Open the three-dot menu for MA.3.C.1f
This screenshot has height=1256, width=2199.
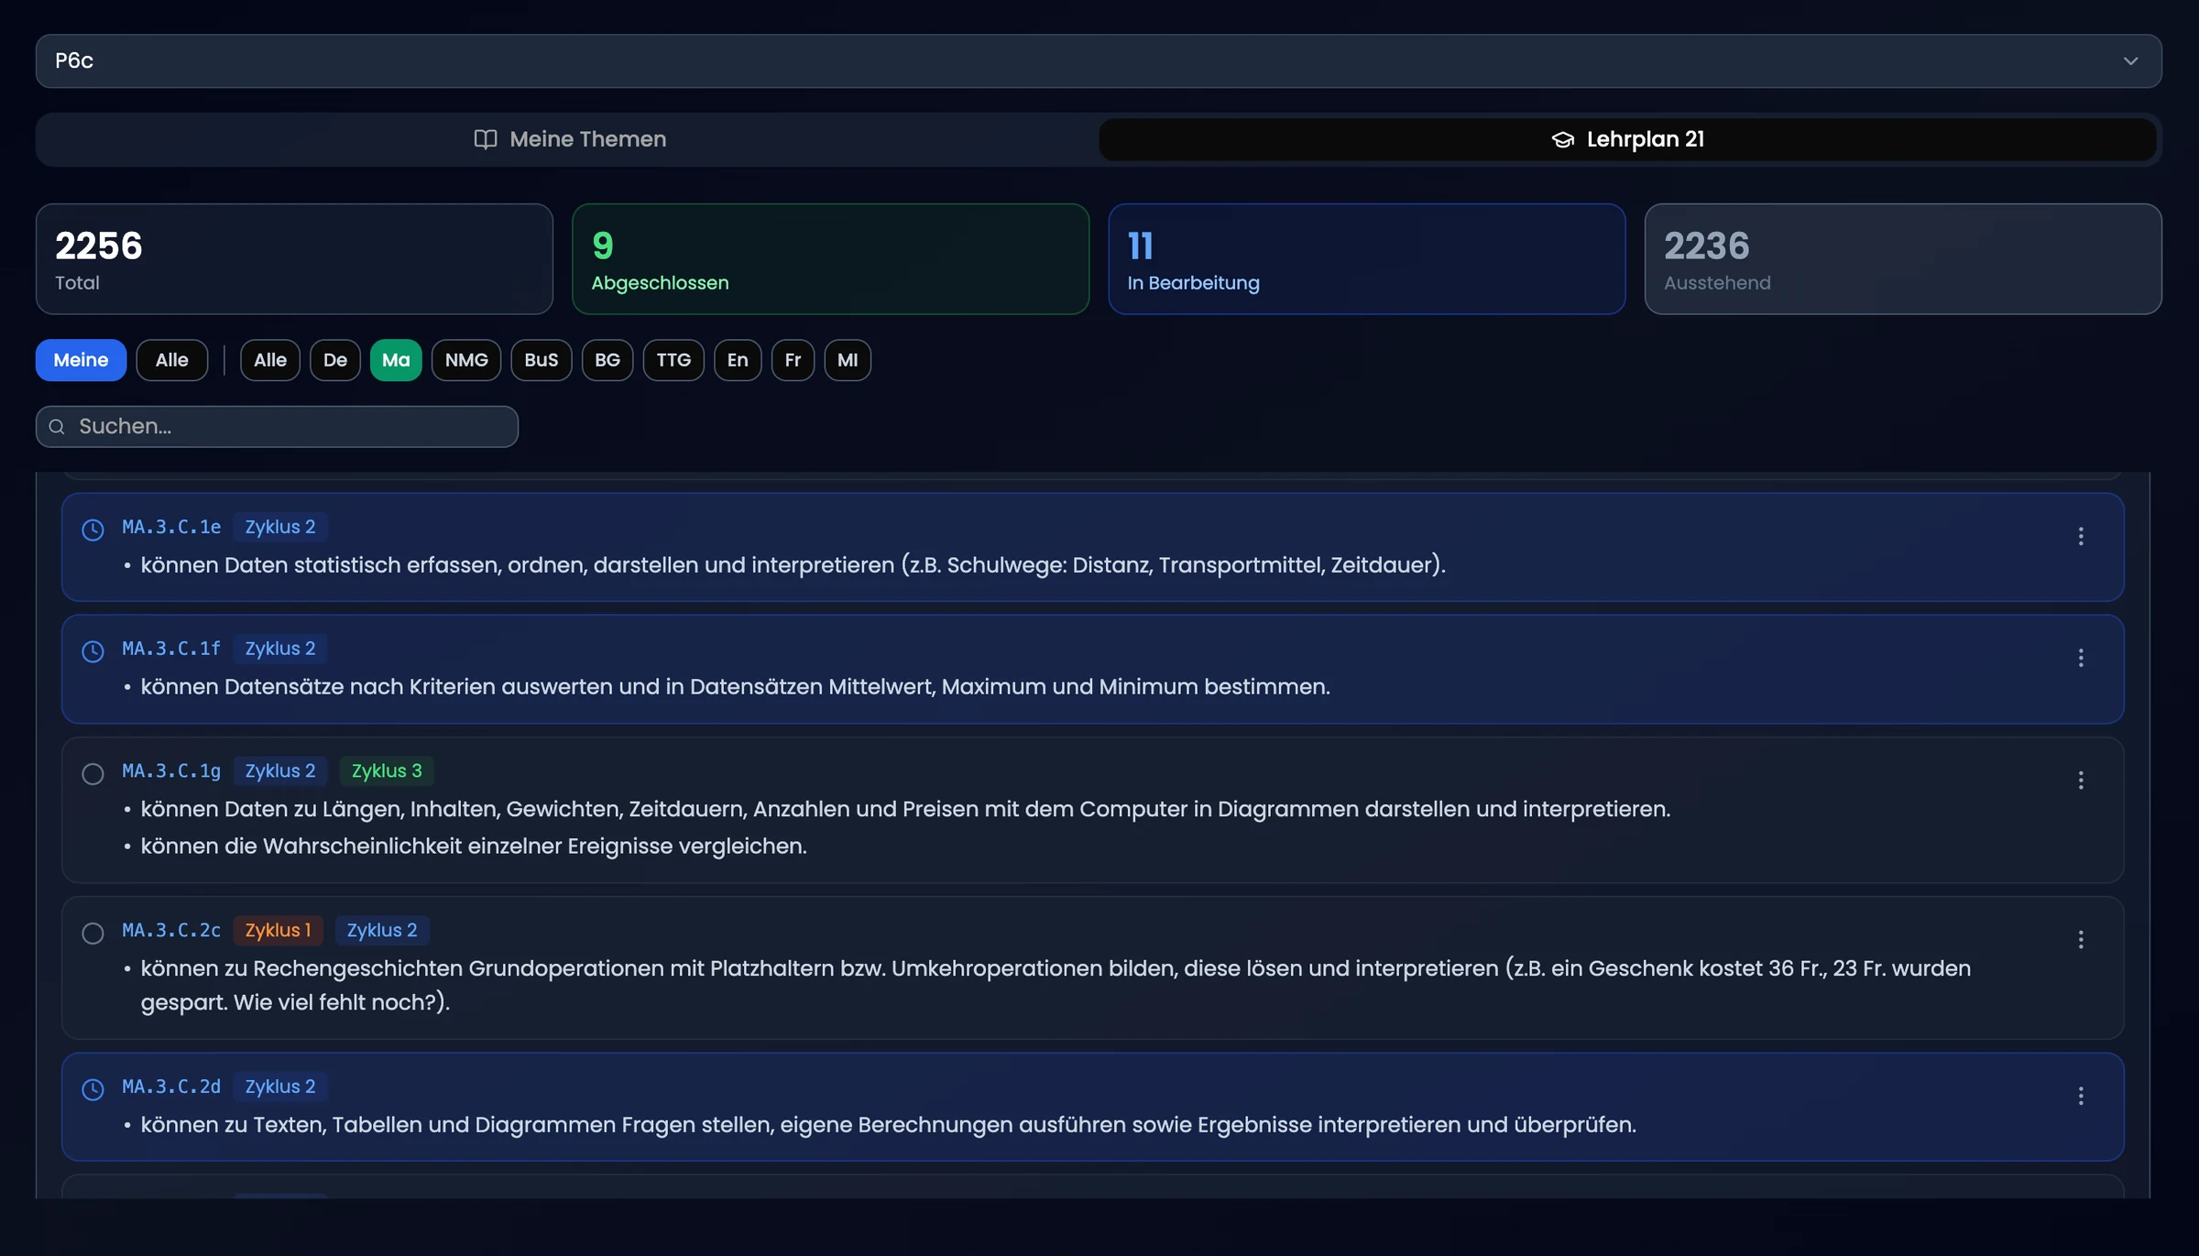click(2081, 658)
